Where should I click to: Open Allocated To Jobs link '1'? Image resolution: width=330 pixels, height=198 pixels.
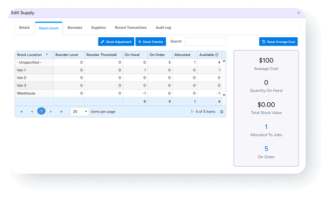266,127
